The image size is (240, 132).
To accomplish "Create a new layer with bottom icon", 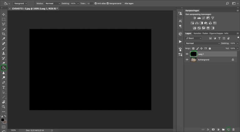I will (x=228, y=130).
